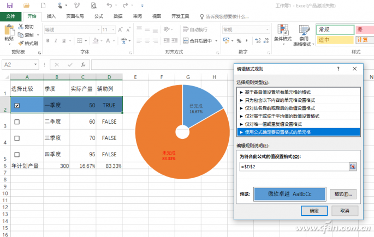Toggle Underline formatting button
The image size is (374, 237).
64,41
